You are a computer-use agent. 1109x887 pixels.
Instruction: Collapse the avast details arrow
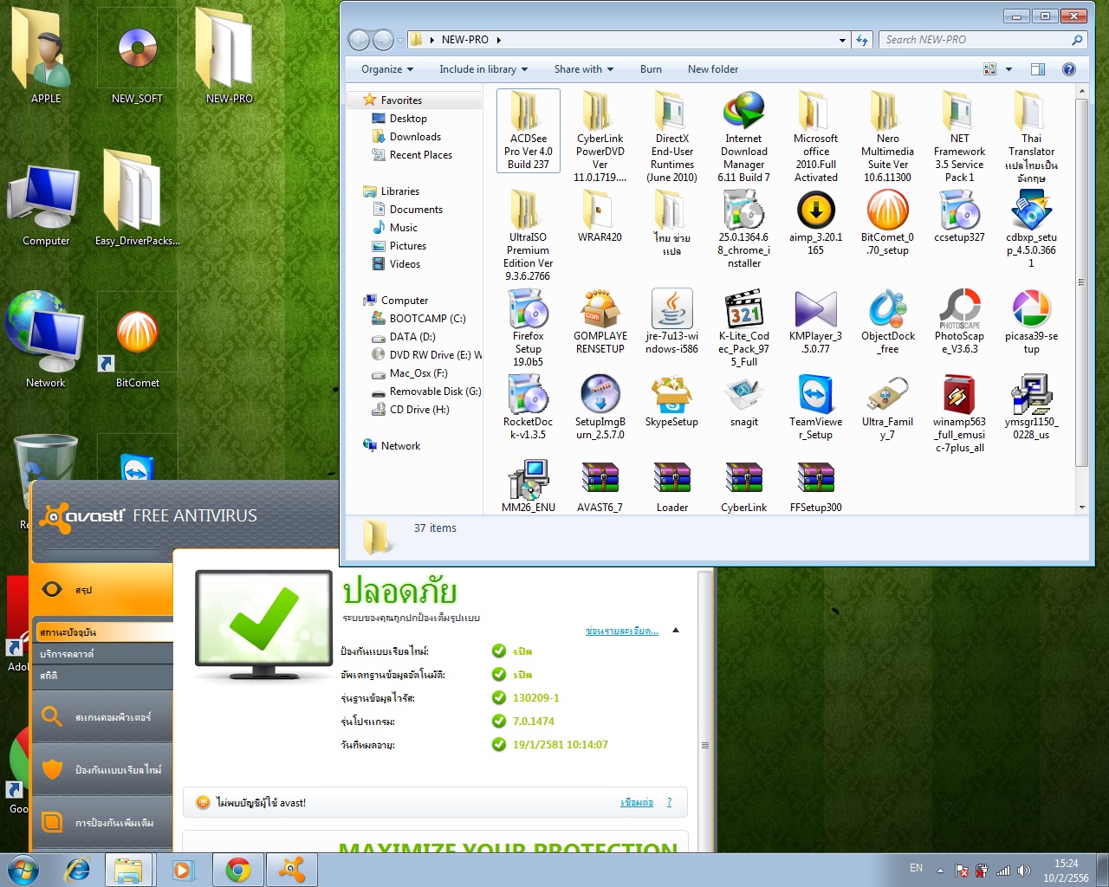676,631
